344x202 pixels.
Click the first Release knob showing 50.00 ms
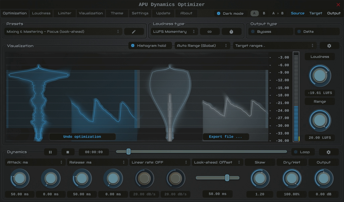[82, 179]
